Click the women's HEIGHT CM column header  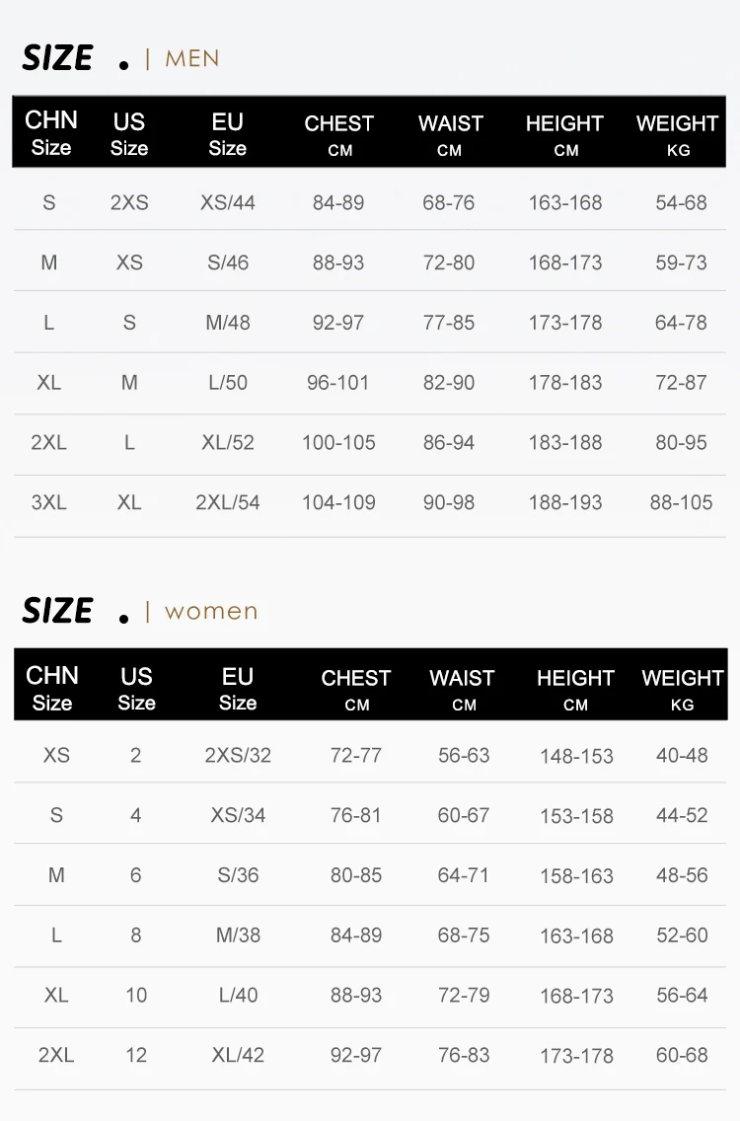coord(575,689)
